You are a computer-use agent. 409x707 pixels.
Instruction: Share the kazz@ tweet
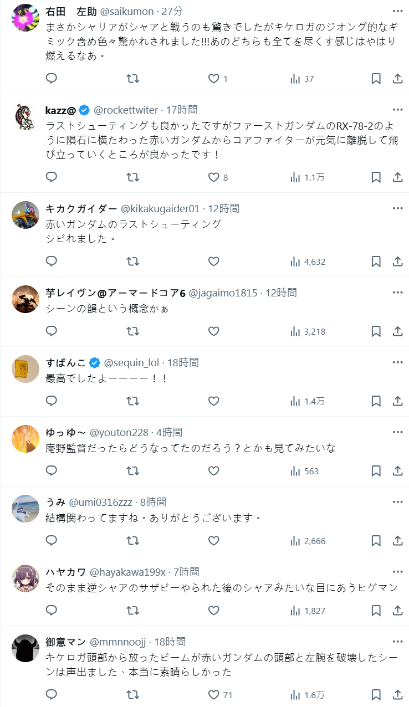397,177
